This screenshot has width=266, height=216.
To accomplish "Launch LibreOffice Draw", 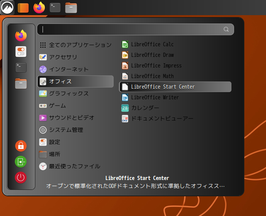I will point(176,55).
